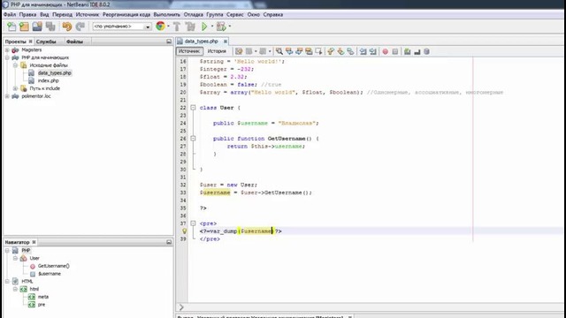Image resolution: width=566 pixels, height=318 pixels.
Task: Click the Clean and Build Project icon
Action: (x=190, y=26)
